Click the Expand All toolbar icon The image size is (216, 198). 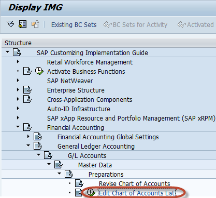point(10,24)
